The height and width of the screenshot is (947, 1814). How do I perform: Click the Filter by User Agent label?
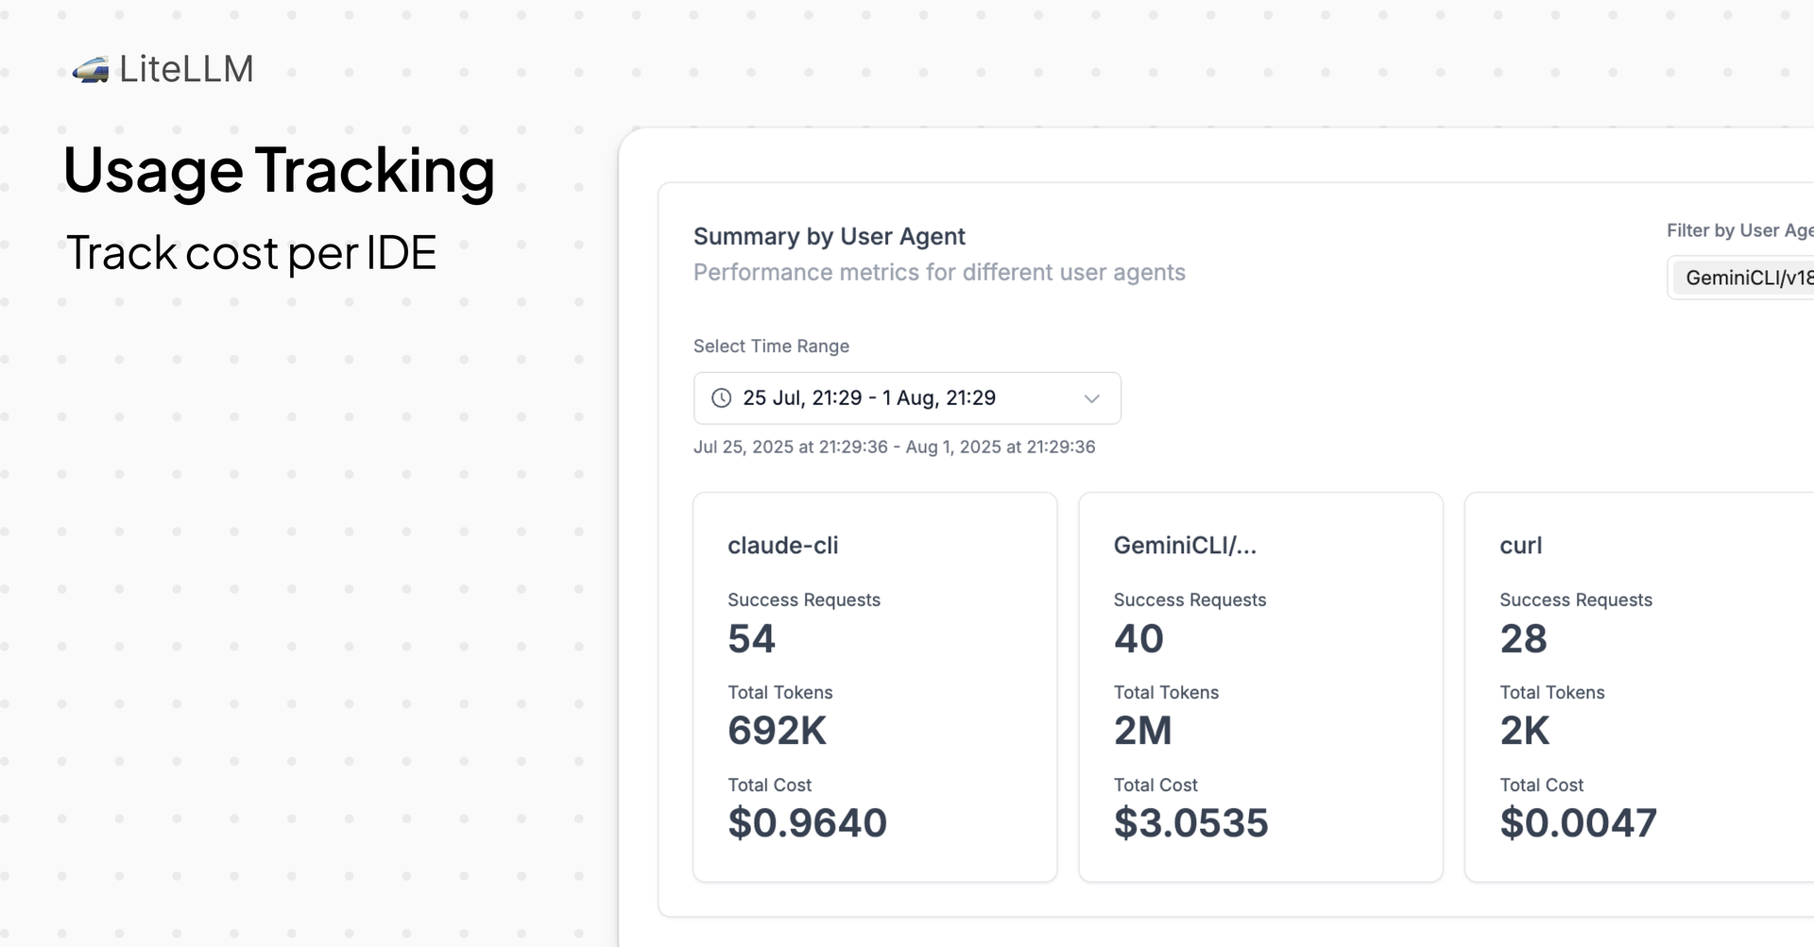[1738, 230]
